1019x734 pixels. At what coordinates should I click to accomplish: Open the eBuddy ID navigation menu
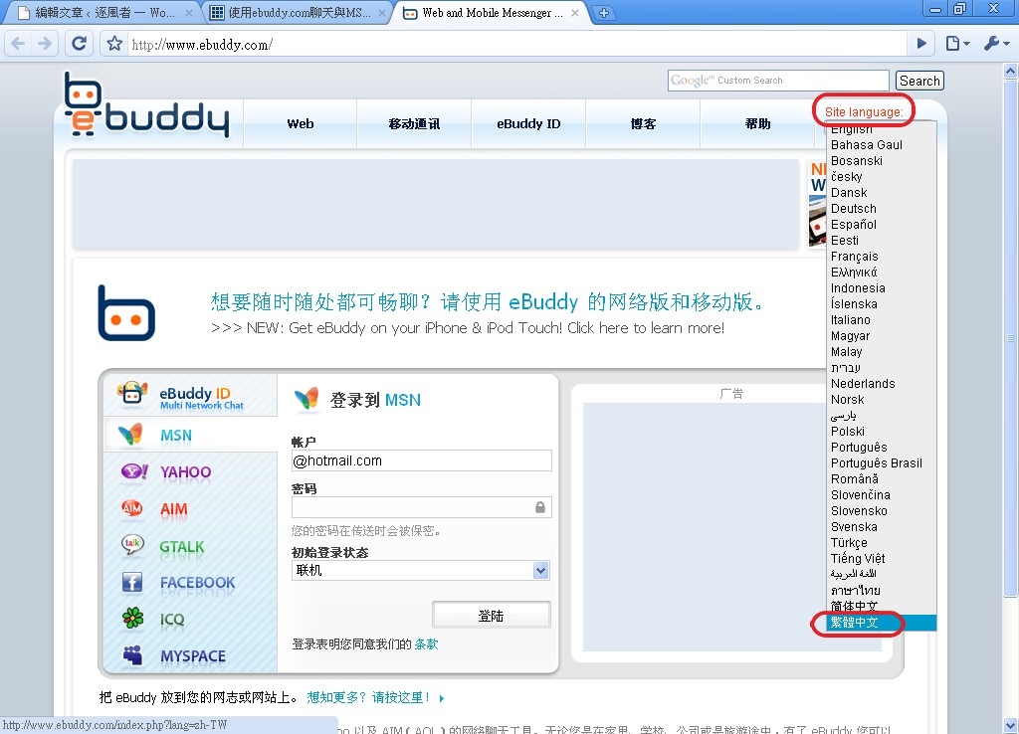(x=528, y=123)
